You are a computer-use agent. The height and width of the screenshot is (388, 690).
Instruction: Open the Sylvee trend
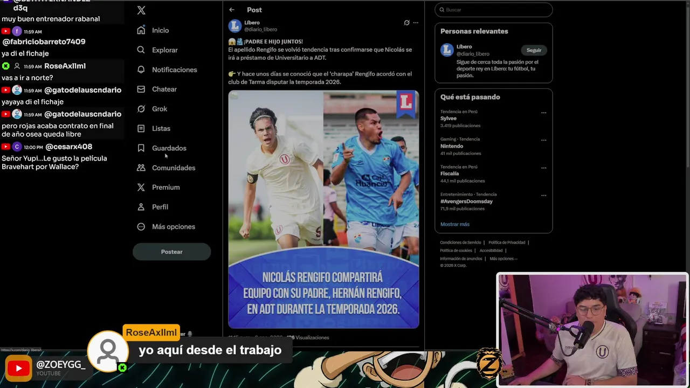(448, 119)
